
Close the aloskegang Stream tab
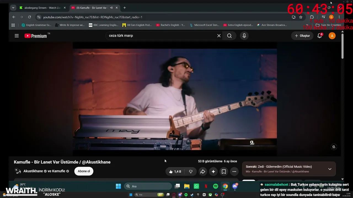point(65,8)
